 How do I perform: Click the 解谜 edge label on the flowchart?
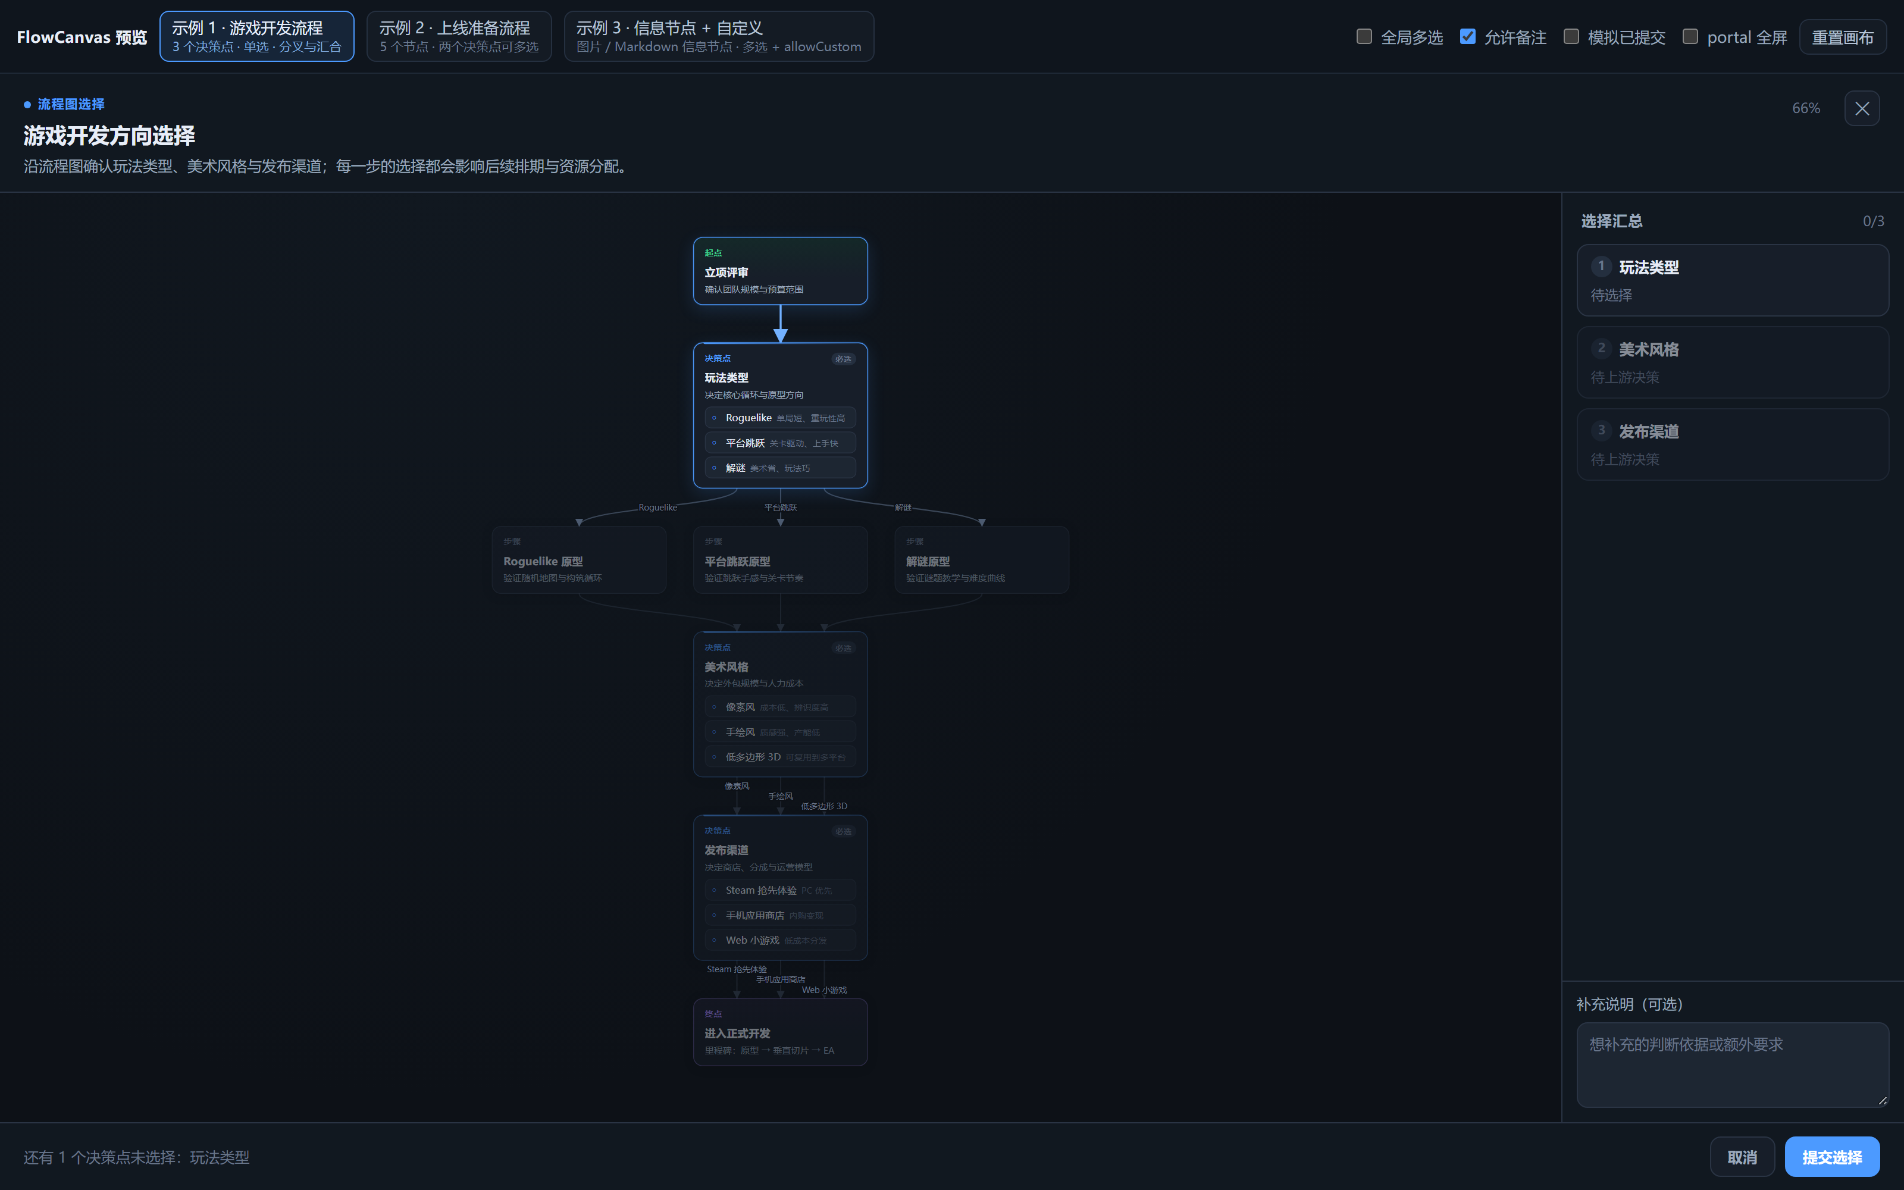(x=903, y=508)
